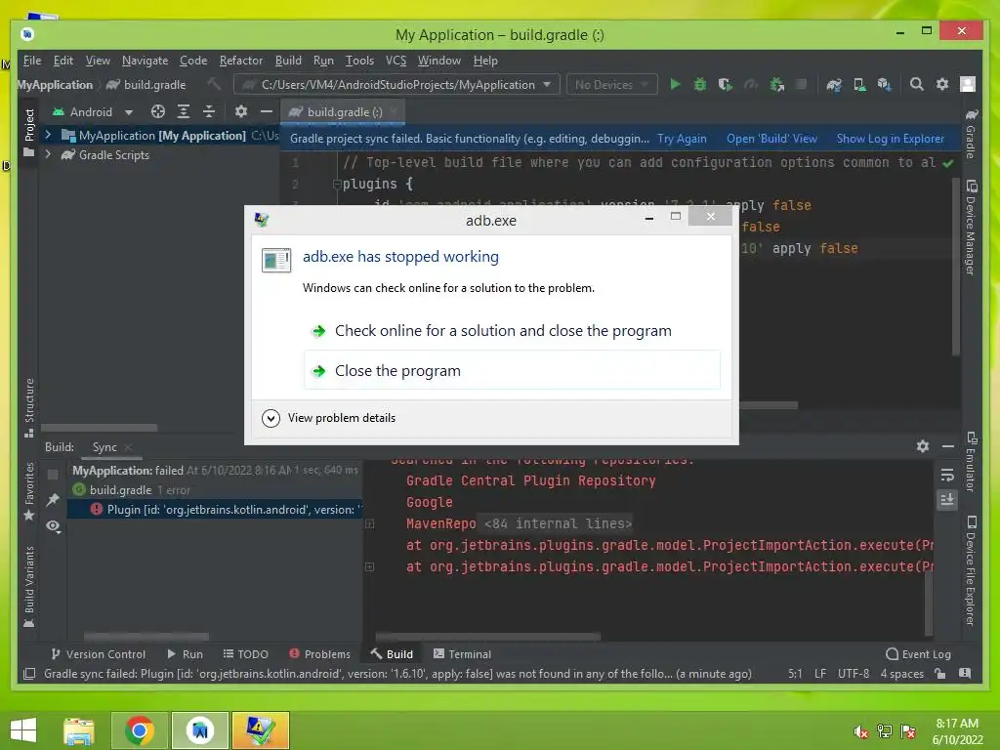The width and height of the screenshot is (1000, 750).
Task: Switch to the Terminal tab
Action: 462,653
